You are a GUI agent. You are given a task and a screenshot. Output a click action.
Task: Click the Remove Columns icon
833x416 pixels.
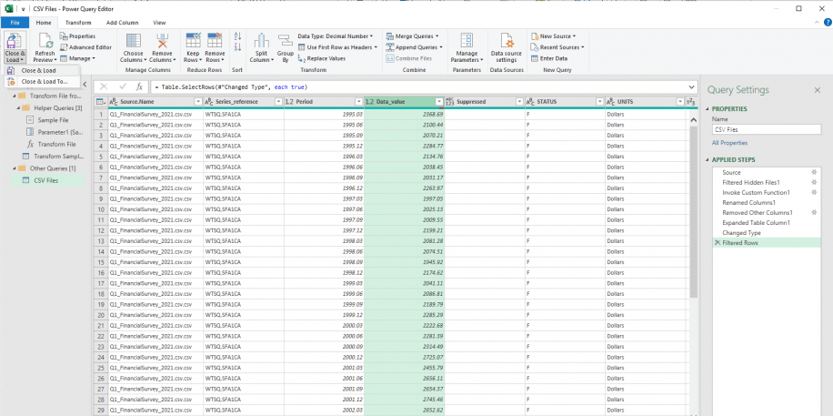point(162,42)
